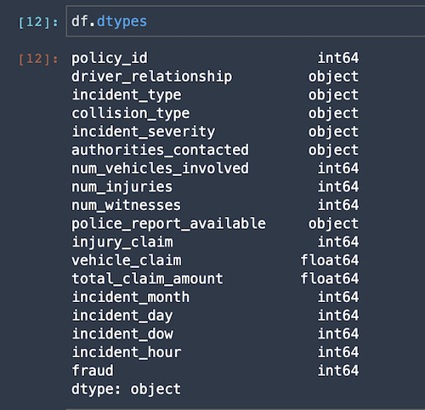
Task: Click the driver_relationship row text
Action: (x=151, y=77)
